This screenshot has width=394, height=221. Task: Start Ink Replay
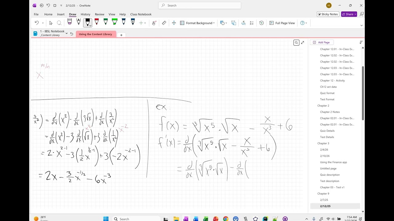click(x=261, y=23)
